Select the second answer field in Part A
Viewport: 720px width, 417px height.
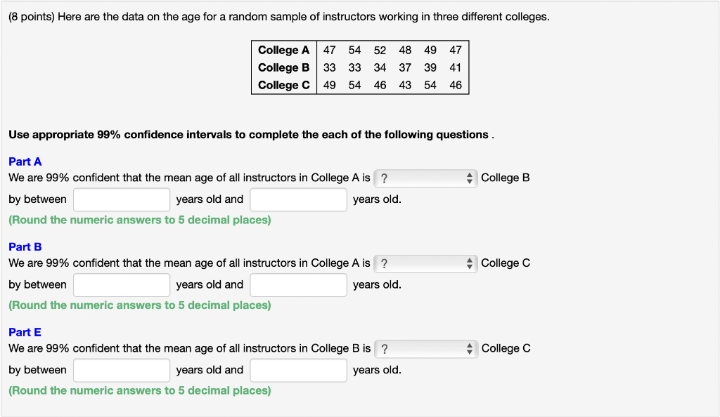click(298, 199)
